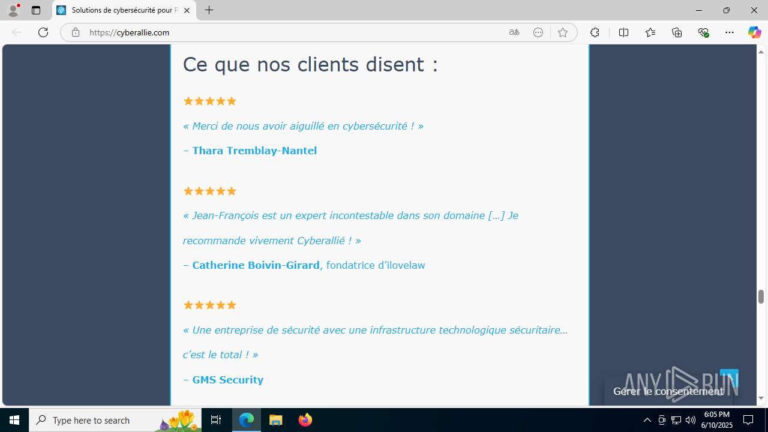Image resolution: width=768 pixels, height=432 pixels.
Task: Click the scrollbar down arrow
Action: [x=761, y=398]
